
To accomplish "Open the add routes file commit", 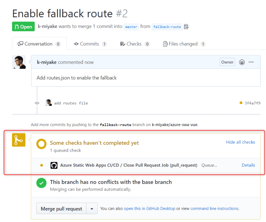I will click(x=71, y=103).
